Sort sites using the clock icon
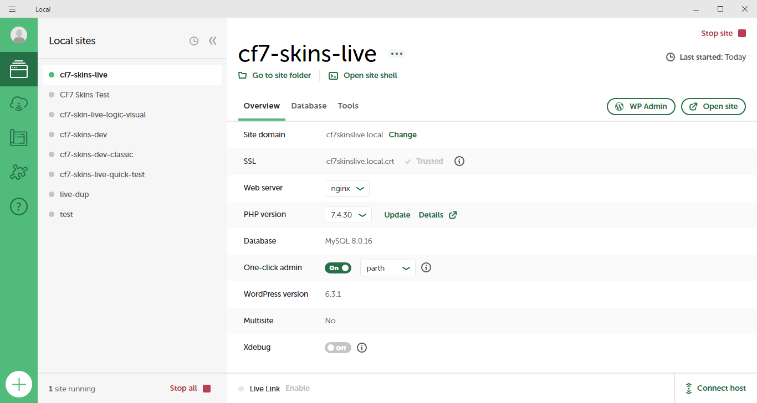The height and width of the screenshot is (403, 757). [x=194, y=41]
